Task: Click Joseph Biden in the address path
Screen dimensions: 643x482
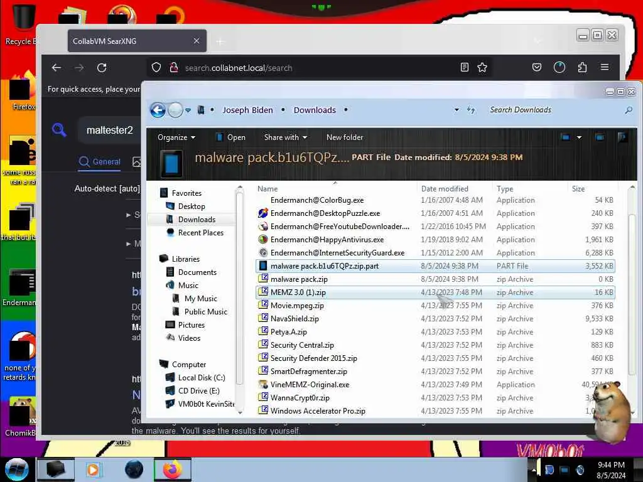Action: 247,110
